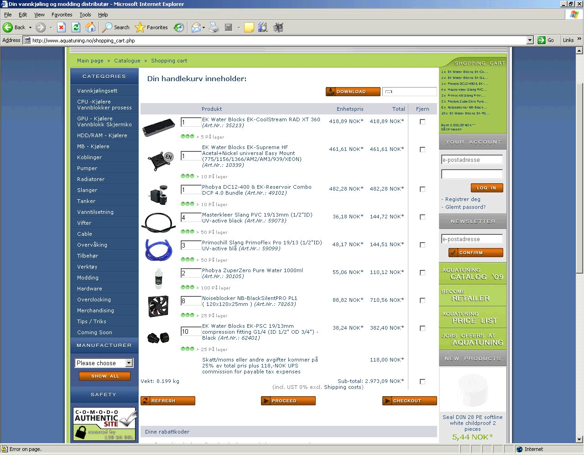Open the Tools menu
This screenshot has height=455, width=584.
coord(85,15)
